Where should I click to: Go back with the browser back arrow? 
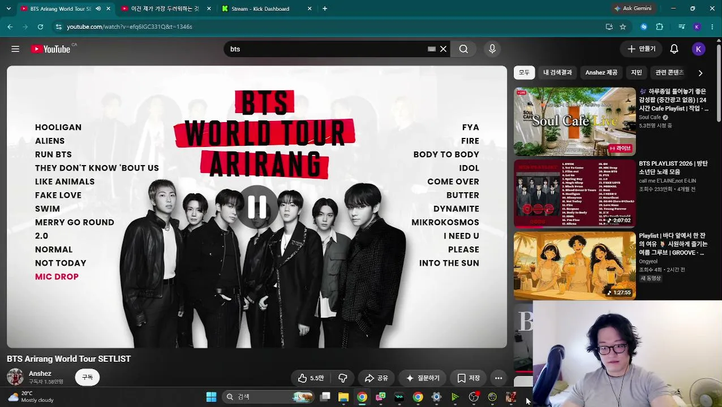(x=10, y=27)
